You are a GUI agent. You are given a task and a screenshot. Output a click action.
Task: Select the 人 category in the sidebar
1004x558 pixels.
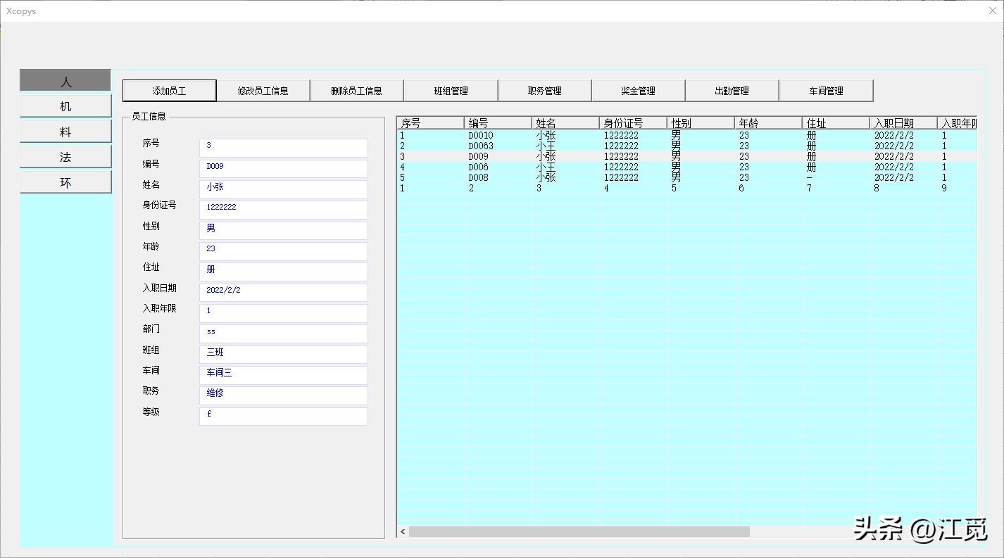(x=65, y=81)
